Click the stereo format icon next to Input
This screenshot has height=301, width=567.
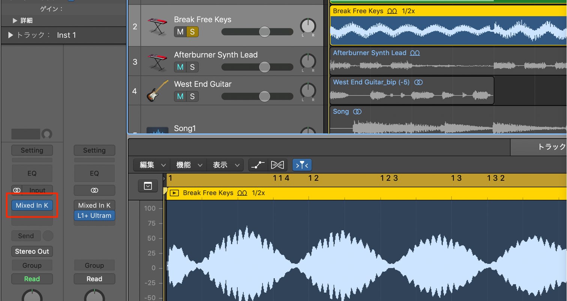tap(17, 190)
